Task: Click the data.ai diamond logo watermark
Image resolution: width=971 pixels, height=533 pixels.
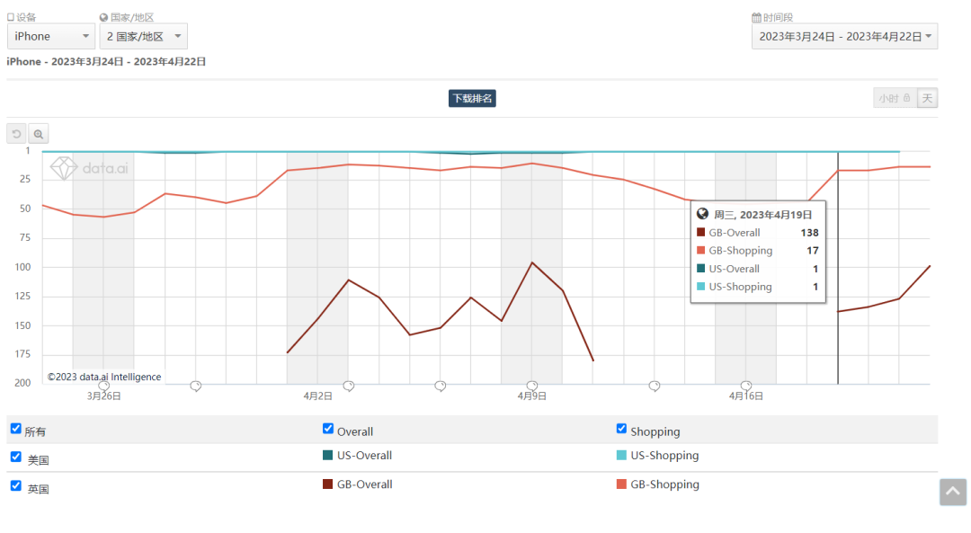Action: pyautogui.click(x=64, y=168)
